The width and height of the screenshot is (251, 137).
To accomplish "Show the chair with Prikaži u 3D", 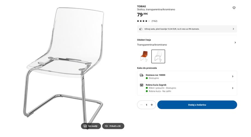I will tap(113, 126).
